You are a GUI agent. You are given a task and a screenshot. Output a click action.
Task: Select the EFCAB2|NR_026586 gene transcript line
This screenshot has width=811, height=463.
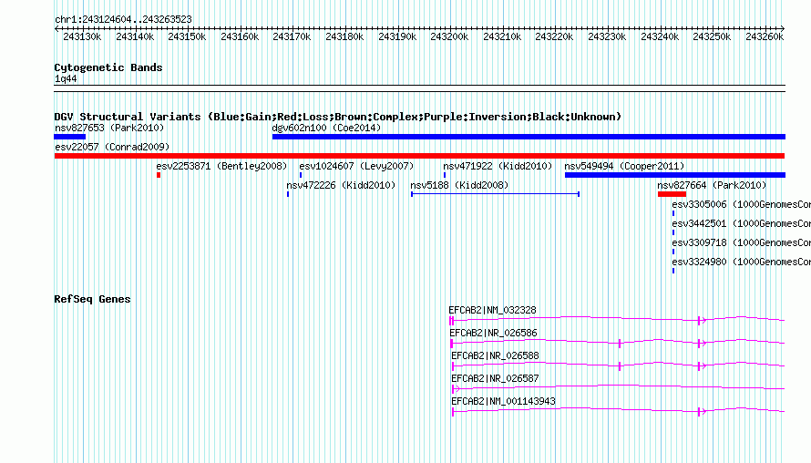coord(617,343)
